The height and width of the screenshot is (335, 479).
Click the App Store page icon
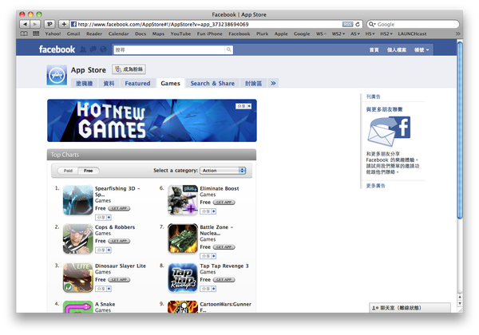[x=57, y=75]
